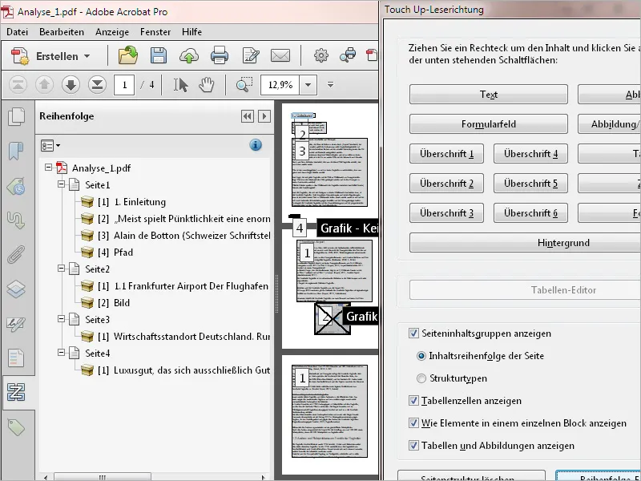Click the zoom value field showing 12,9%
Image resolution: width=641 pixels, height=481 pixels.
click(x=280, y=85)
